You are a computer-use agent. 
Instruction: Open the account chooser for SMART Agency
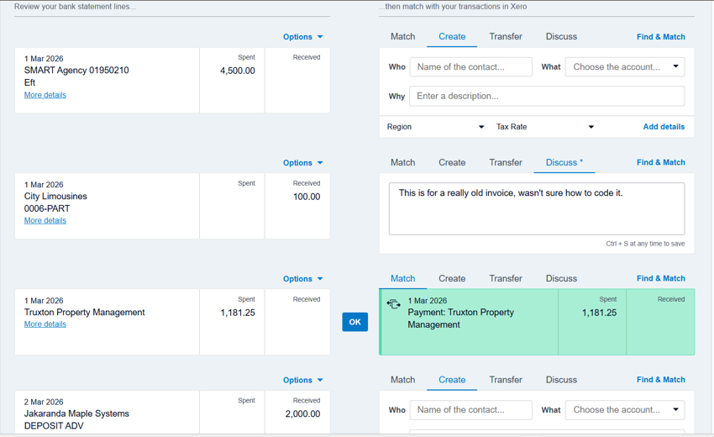[625, 67]
